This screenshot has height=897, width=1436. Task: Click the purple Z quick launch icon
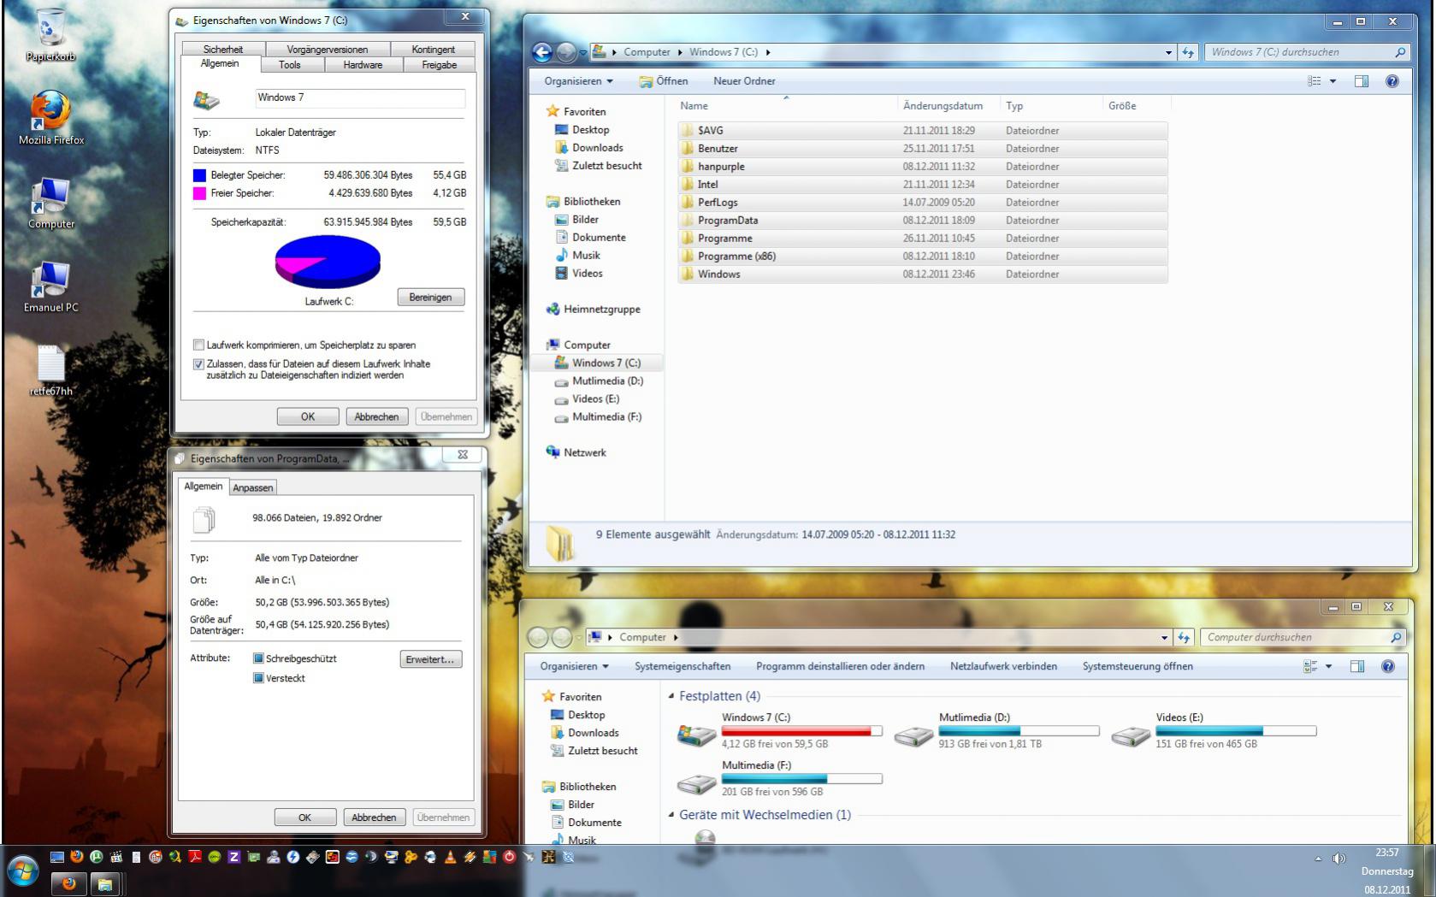pyautogui.click(x=233, y=856)
